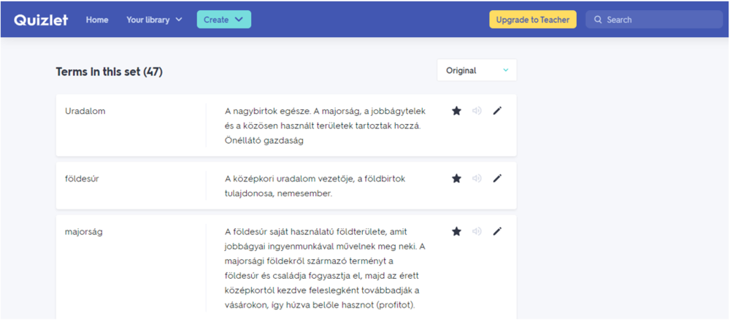Image resolution: width=730 pixels, height=332 pixels.
Task: Open the Original sort order dropdown
Action: [477, 70]
